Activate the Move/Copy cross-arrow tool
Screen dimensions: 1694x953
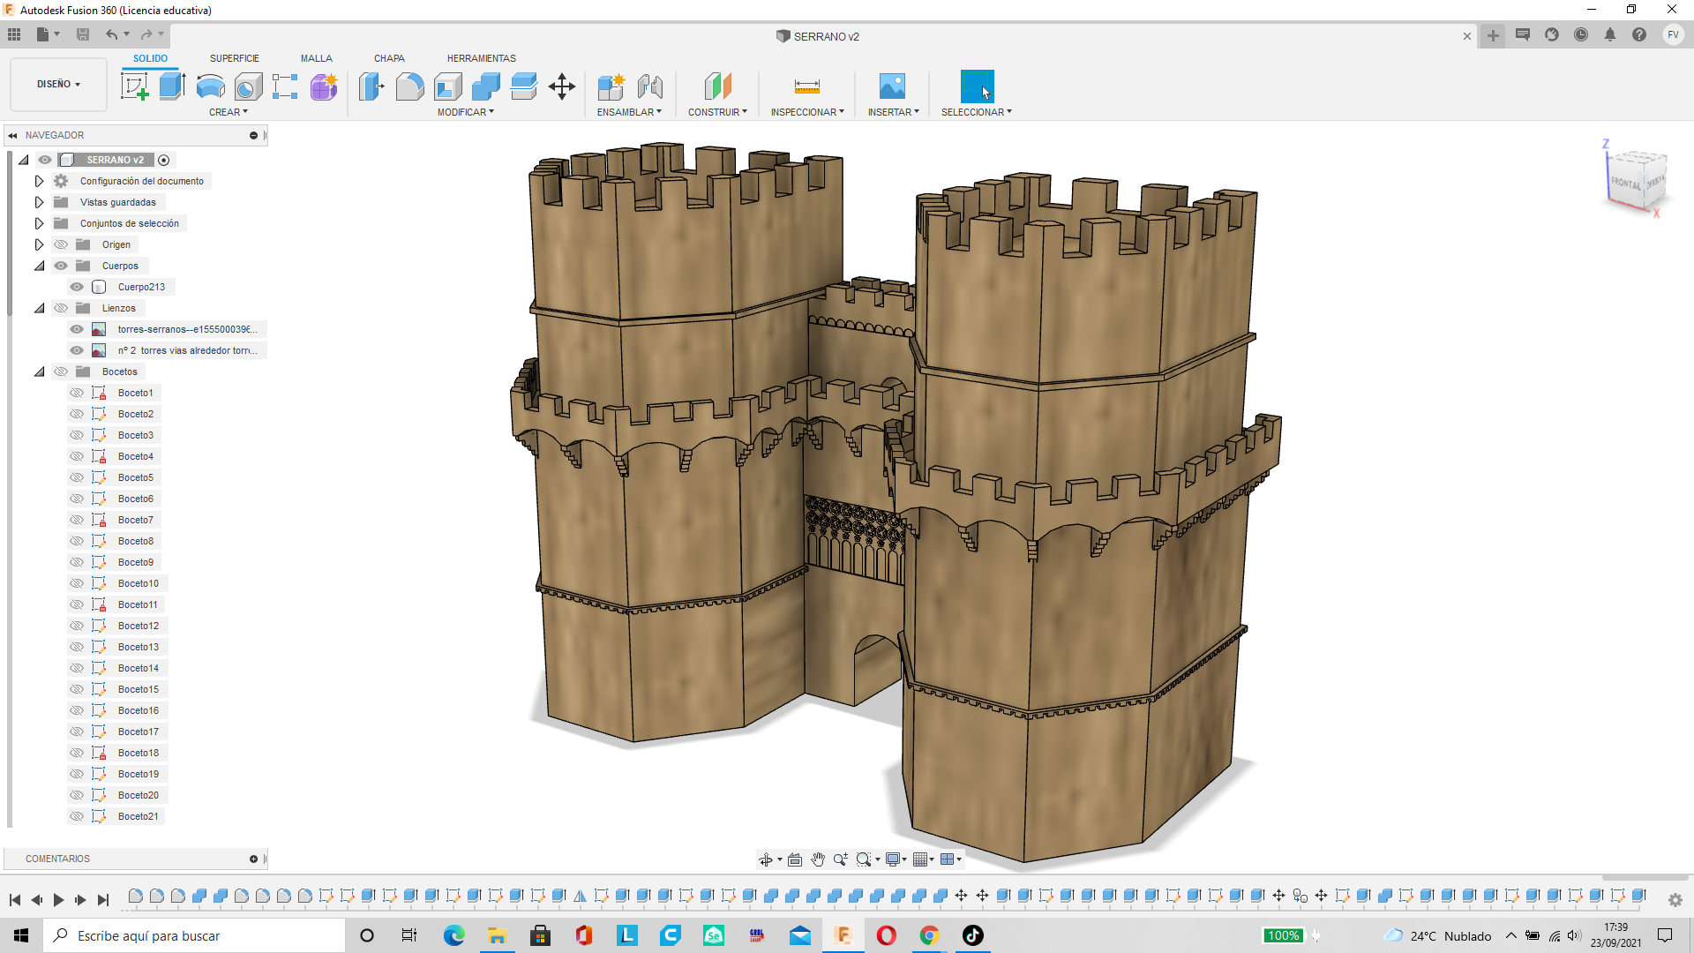tap(562, 86)
